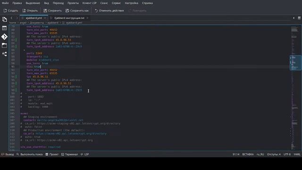Open the Documents sidebar panel icon

4,19
